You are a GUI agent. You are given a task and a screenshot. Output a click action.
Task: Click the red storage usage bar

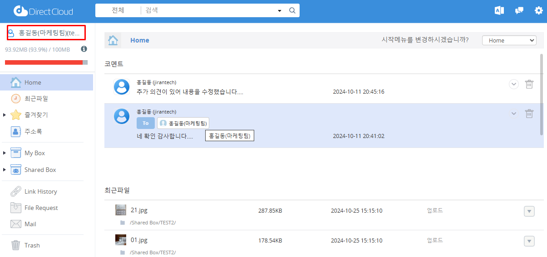pyautogui.click(x=44, y=62)
